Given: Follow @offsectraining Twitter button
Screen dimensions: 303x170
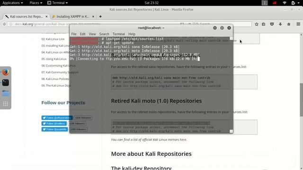Looking at the screenshot, I should tap(57, 118).
